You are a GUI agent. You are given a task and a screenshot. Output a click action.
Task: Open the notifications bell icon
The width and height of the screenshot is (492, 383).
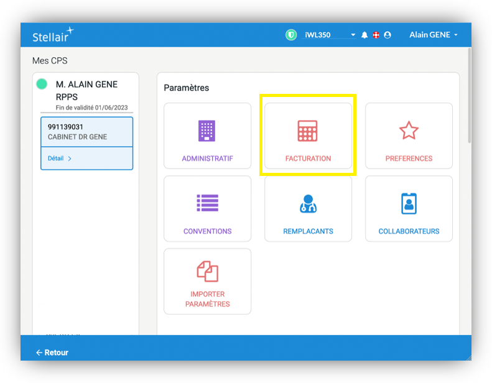click(x=364, y=35)
